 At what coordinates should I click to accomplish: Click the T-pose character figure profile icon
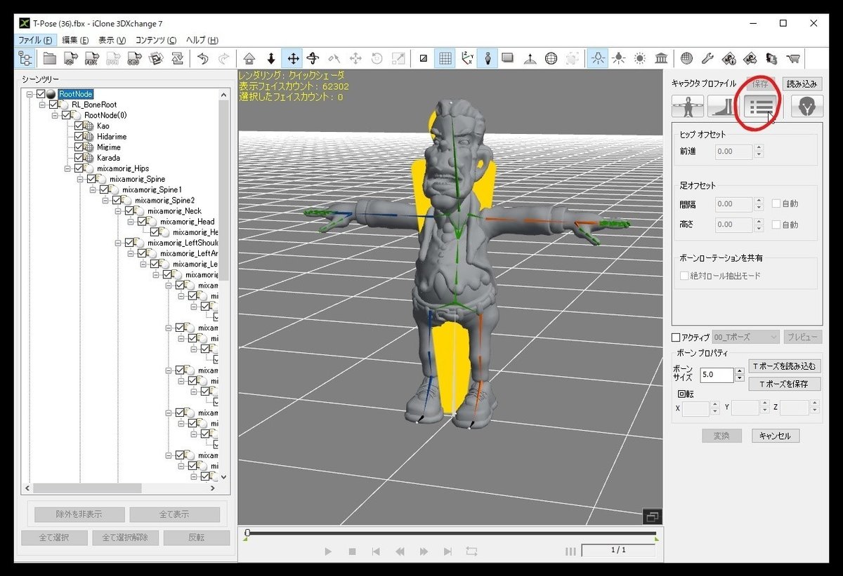coord(688,107)
